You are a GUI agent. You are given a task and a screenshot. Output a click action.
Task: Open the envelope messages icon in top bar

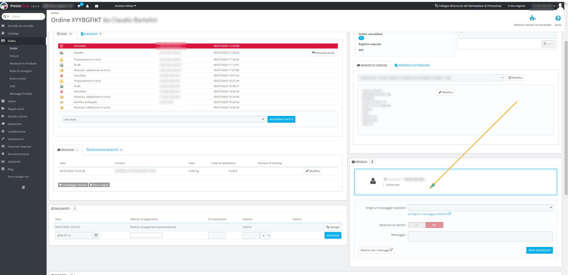pyautogui.click(x=96, y=6)
